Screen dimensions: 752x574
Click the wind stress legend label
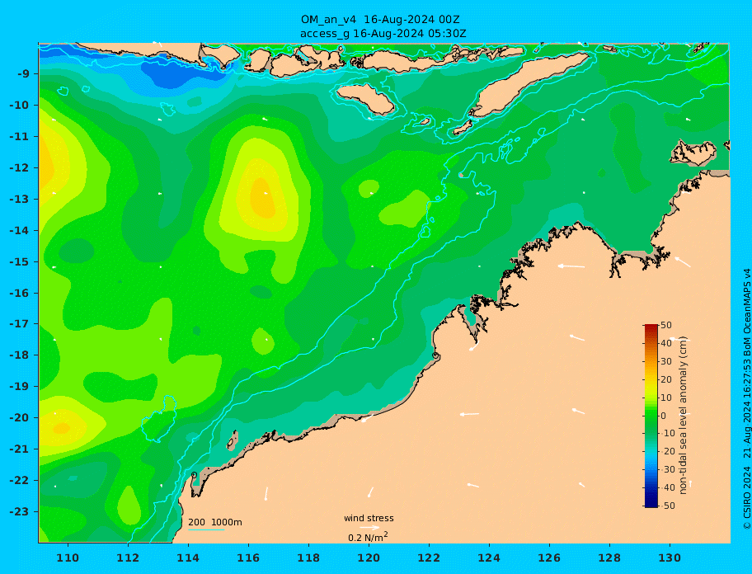(x=369, y=518)
